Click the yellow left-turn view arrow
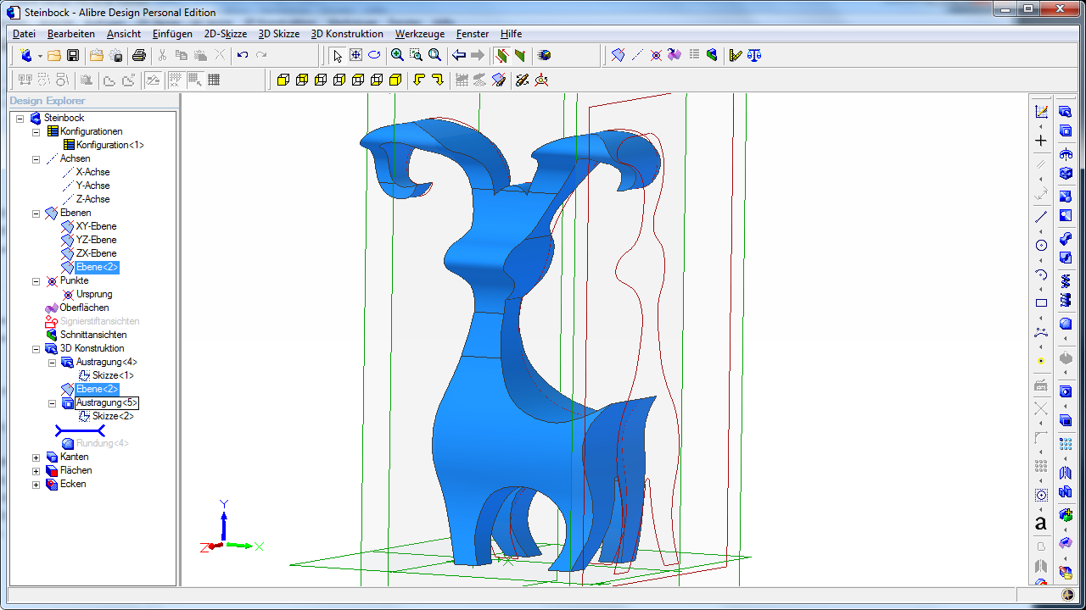This screenshot has height=610, width=1086. (x=418, y=80)
